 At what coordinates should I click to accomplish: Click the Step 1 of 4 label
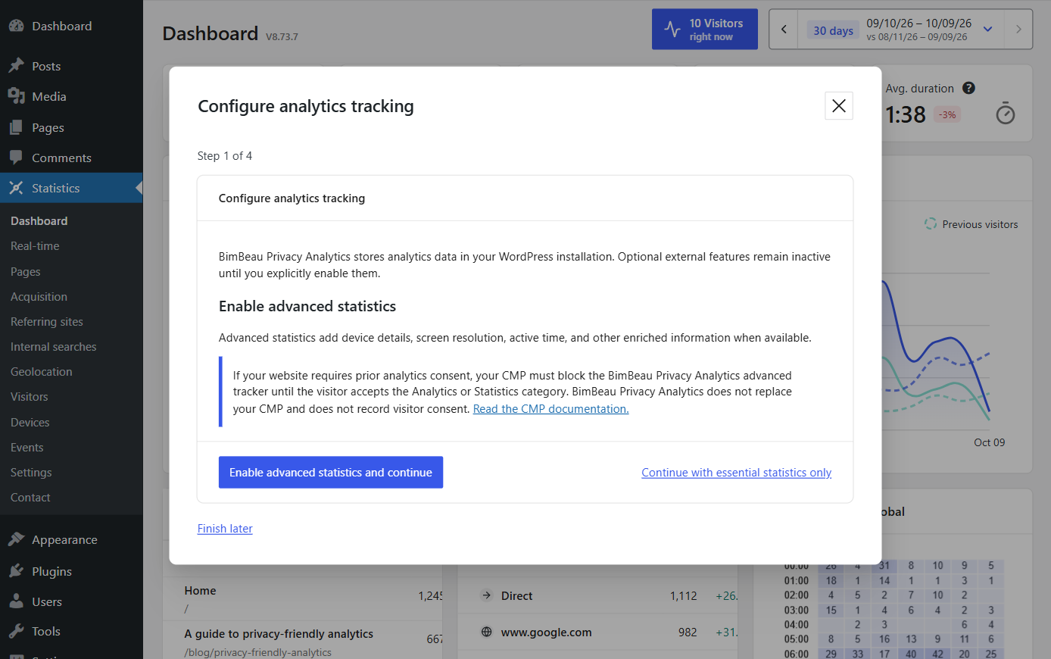point(225,155)
